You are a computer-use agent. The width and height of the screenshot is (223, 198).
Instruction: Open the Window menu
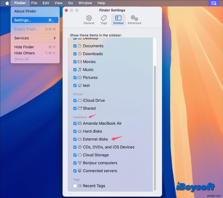pyautogui.click(x=85, y=3)
